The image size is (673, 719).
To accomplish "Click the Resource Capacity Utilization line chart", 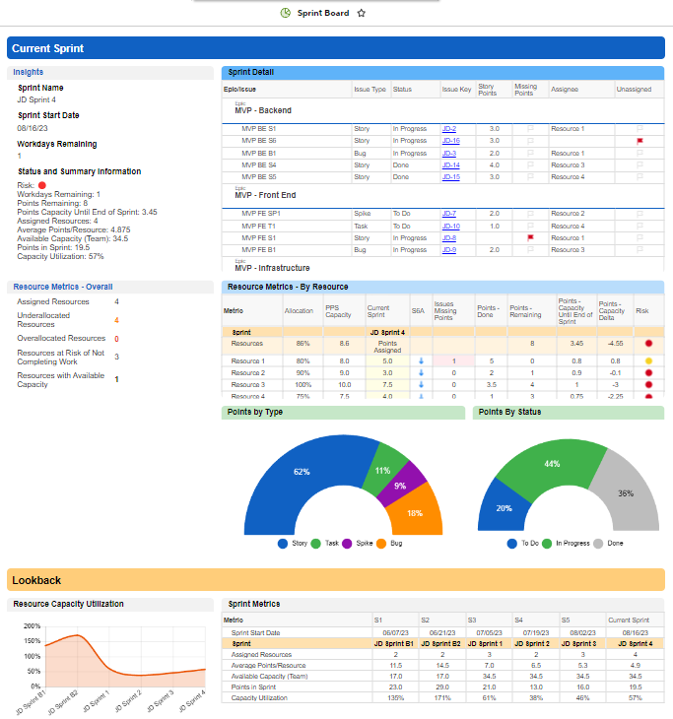I will [108, 660].
